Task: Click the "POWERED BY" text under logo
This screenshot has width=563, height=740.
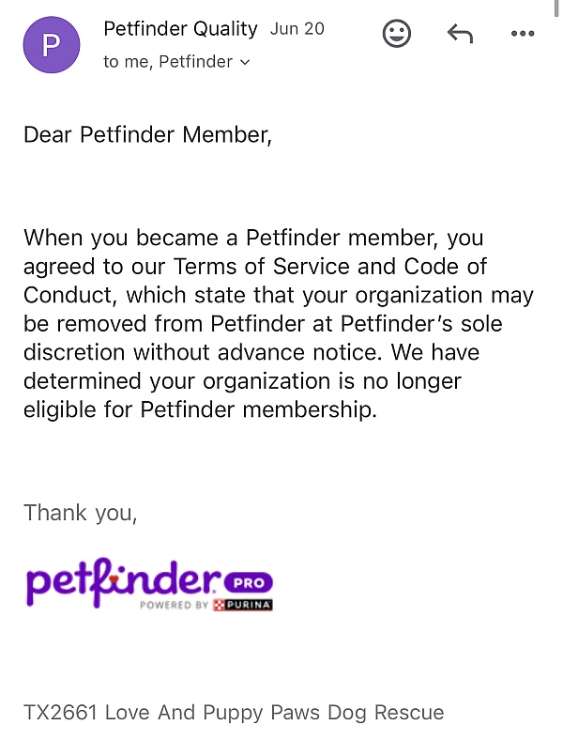Action: [174, 605]
